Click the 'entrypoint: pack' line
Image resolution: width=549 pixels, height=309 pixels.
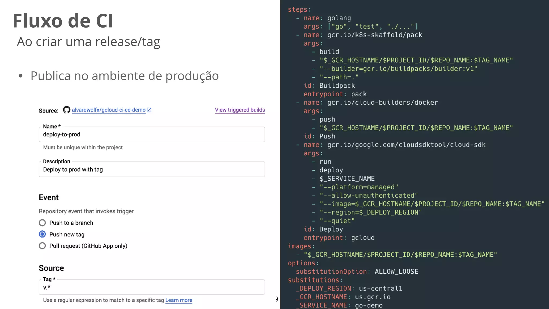click(x=335, y=94)
